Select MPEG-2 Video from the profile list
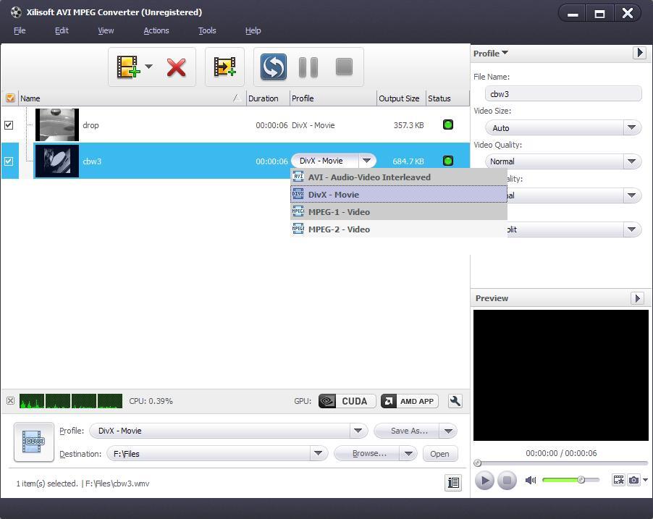 point(340,229)
